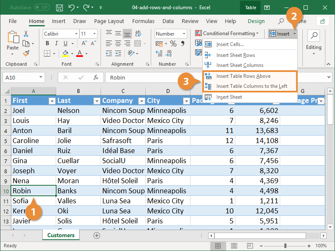Choose Insert Cells... menu item

pyautogui.click(x=250, y=44)
